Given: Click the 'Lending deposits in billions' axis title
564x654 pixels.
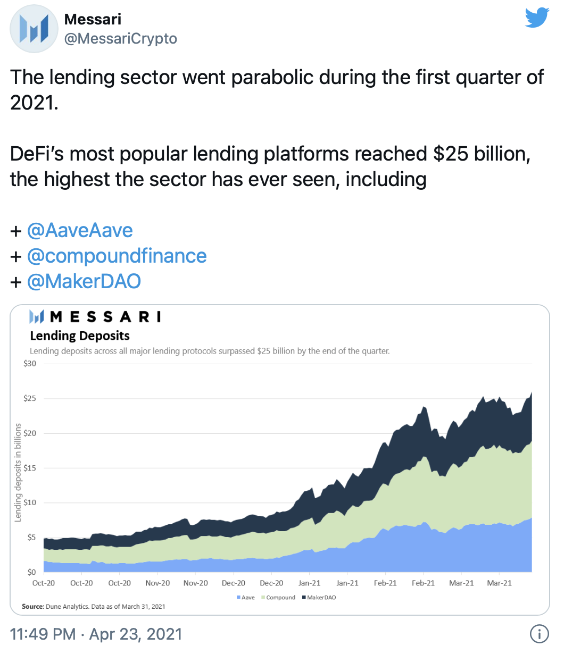Looking at the screenshot, I should (x=18, y=472).
